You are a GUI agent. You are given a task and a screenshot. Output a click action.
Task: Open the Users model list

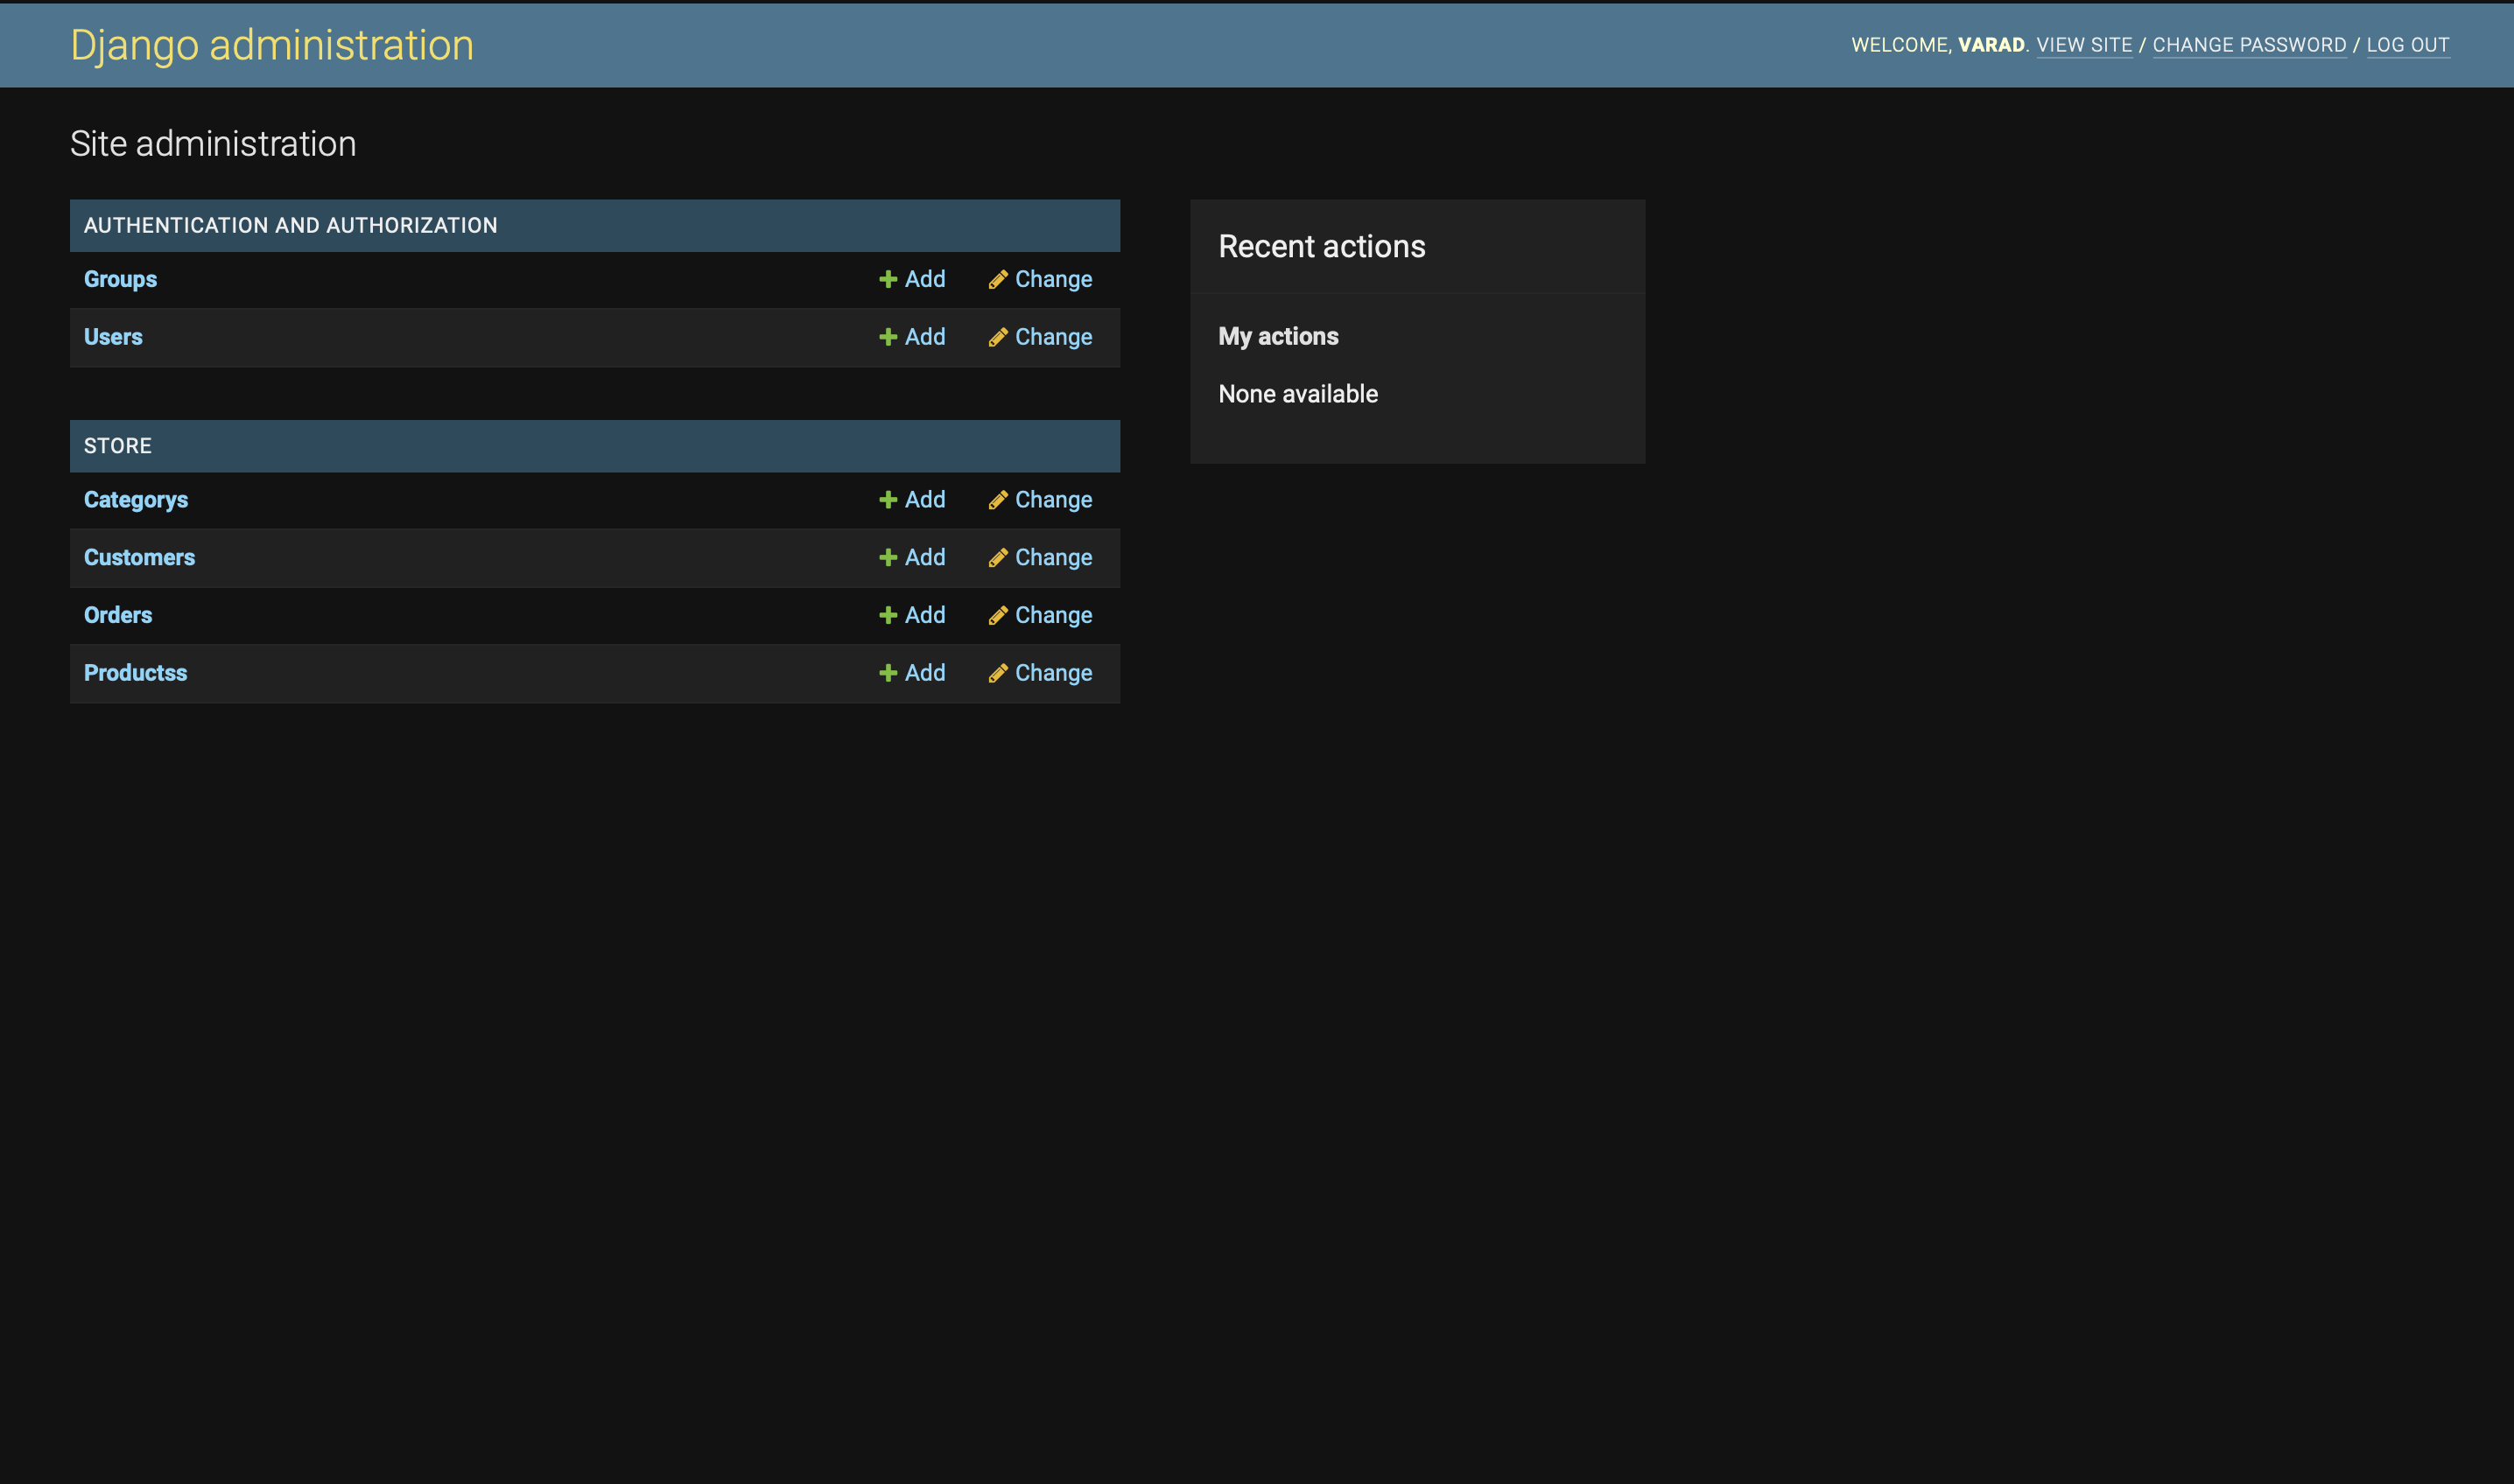coord(113,337)
